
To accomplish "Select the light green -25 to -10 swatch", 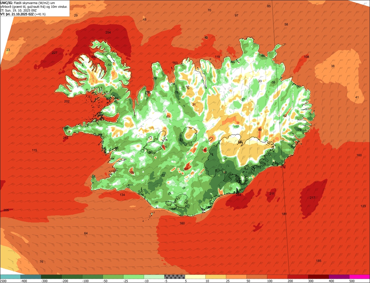I will pos(134,277).
